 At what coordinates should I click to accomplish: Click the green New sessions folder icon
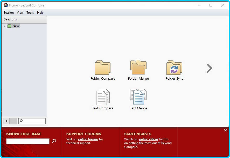9,26
